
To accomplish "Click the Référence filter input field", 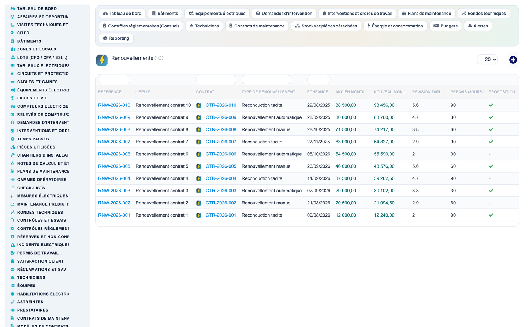I will point(114,79).
